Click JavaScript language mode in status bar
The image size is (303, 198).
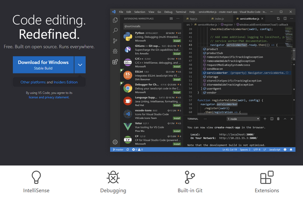coord(275,150)
